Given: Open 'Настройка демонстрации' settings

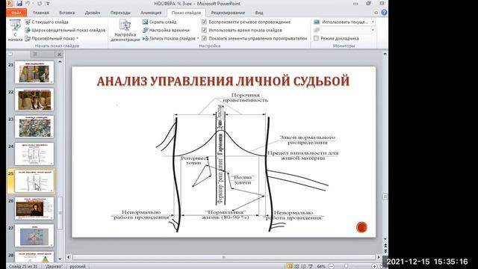Looking at the screenshot, I should (125, 30).
